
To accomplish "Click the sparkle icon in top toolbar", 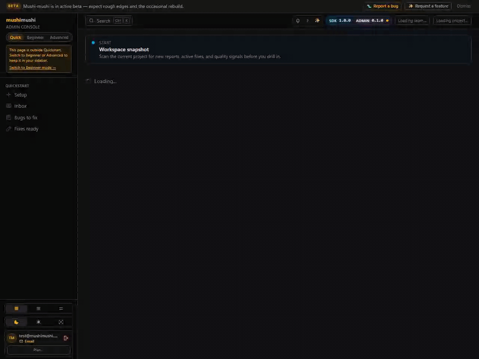I will pyautogui.click(x=317, y=21).
